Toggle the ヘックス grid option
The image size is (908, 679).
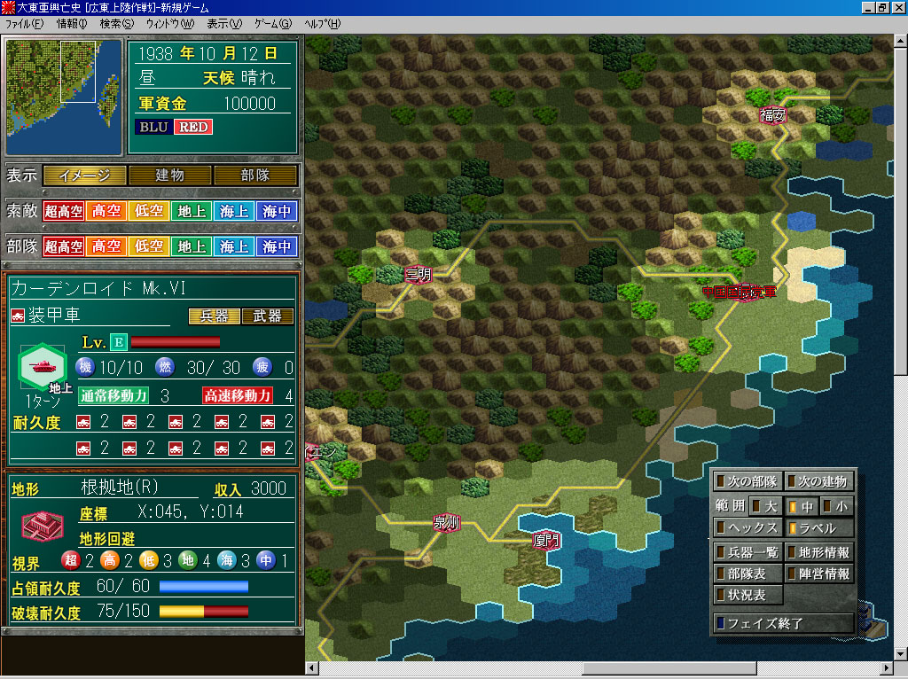[x=748, y=528]
